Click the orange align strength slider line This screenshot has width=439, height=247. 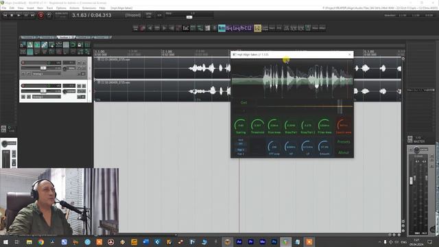(305, 106)
